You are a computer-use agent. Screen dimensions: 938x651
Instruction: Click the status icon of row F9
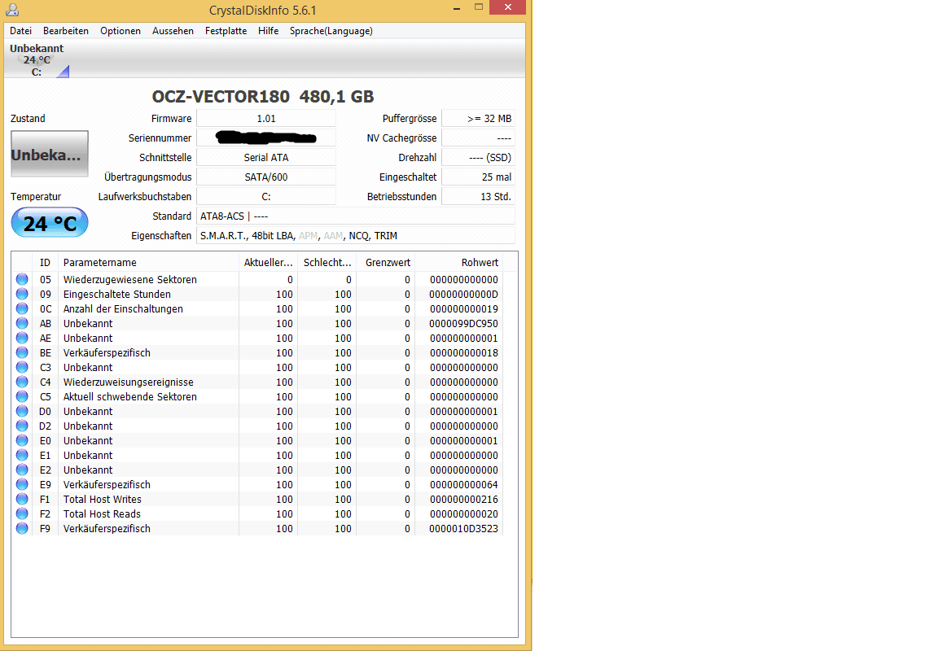coord(22,528)
